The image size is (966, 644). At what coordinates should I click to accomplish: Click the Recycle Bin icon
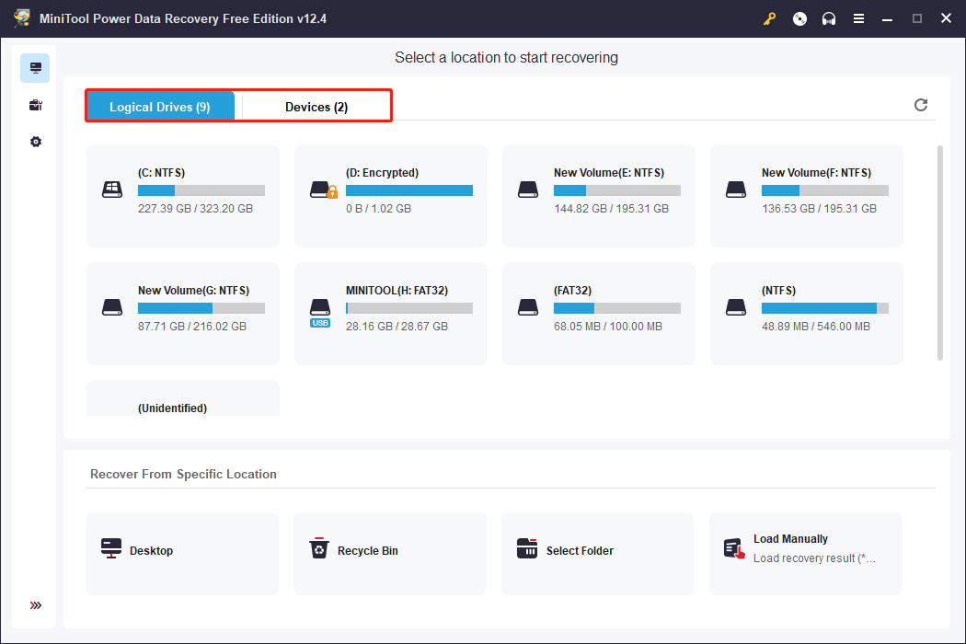(319, 548)
